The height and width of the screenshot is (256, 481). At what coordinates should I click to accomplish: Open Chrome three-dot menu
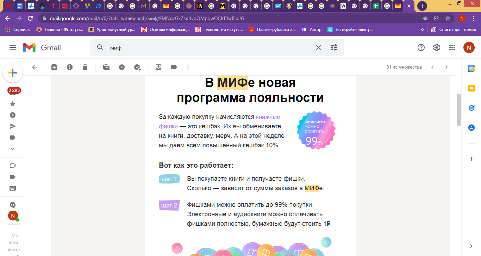pyautogui.click(x=474, y=18)
